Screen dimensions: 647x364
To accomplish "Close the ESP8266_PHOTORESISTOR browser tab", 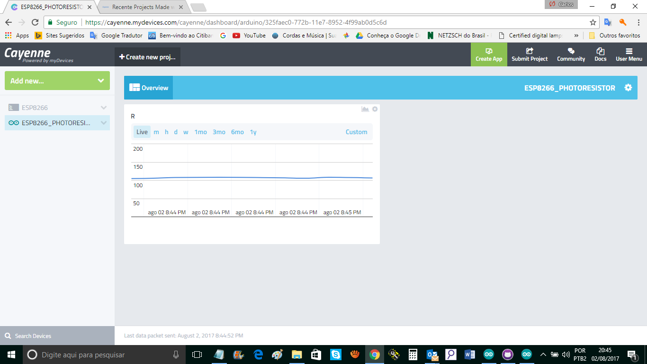I will coord(90,7).
